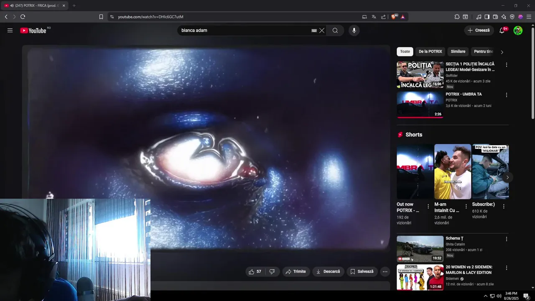
Task: Like the video with thumbs up
Action: click(x=255, y=272)
